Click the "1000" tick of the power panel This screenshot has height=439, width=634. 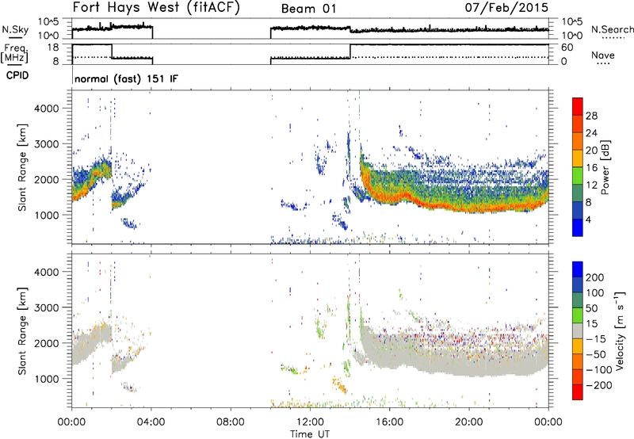47,215
